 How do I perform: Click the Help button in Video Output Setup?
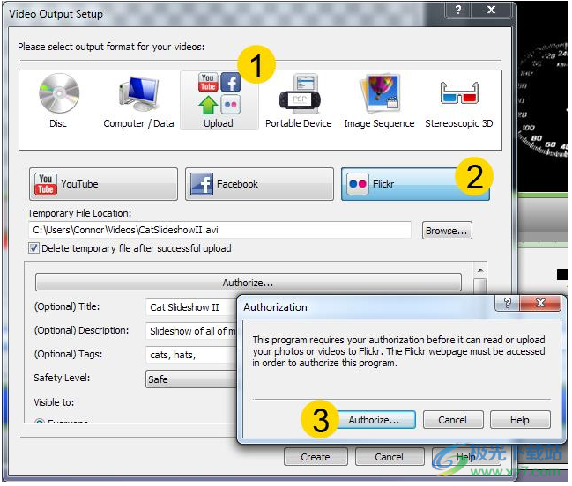pyautogui.click(x=466, y=457)
